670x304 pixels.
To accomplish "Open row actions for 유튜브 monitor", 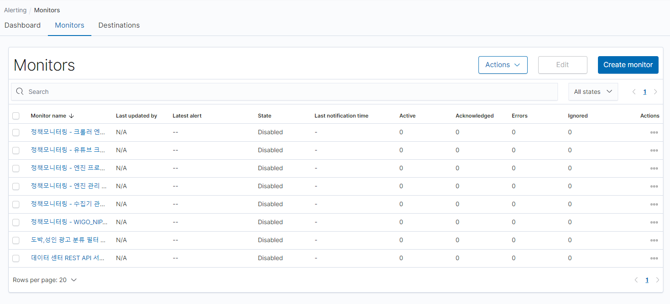I will pyautogui.click(x=654, y=150).
